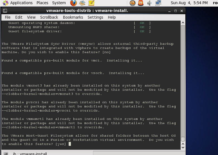Click scrollbar up arrow at top
Screen dimensions: 218x155
(183, 23)
